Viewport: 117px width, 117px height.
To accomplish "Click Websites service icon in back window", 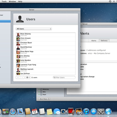I will [x=41, y=89].
